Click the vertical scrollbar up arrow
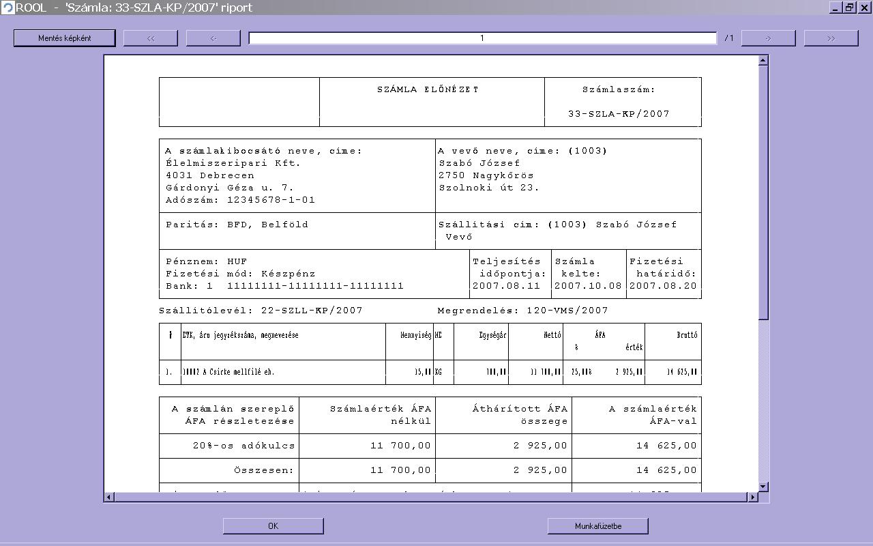The image size is (873, 546). pos(763,61)
